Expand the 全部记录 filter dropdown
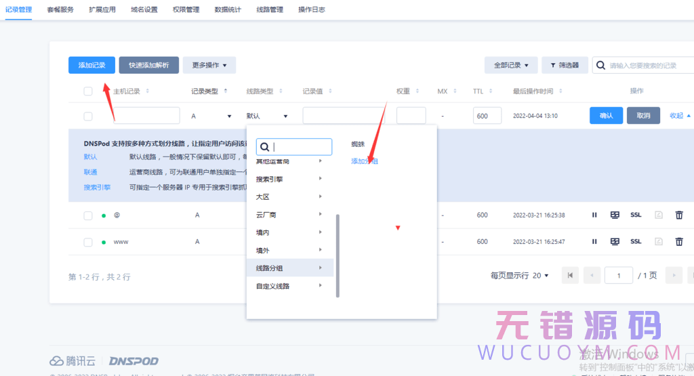Screen dimensions: 694x376 pyautogui.click(x=511, y=65)
